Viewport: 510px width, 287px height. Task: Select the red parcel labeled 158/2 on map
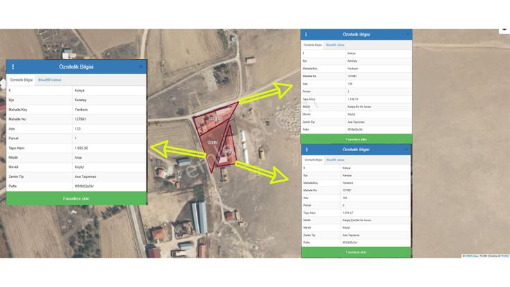(227, 152)
